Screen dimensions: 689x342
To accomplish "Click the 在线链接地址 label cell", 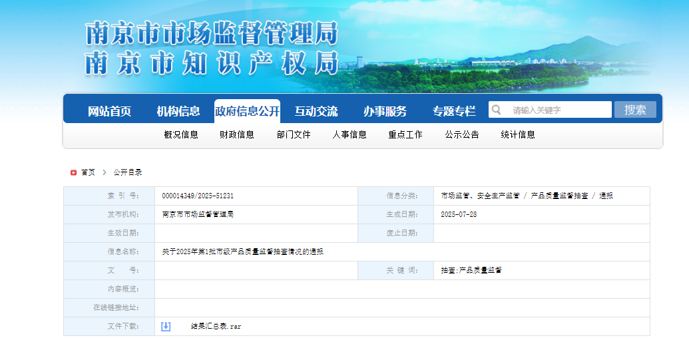I will coord(109,308).
